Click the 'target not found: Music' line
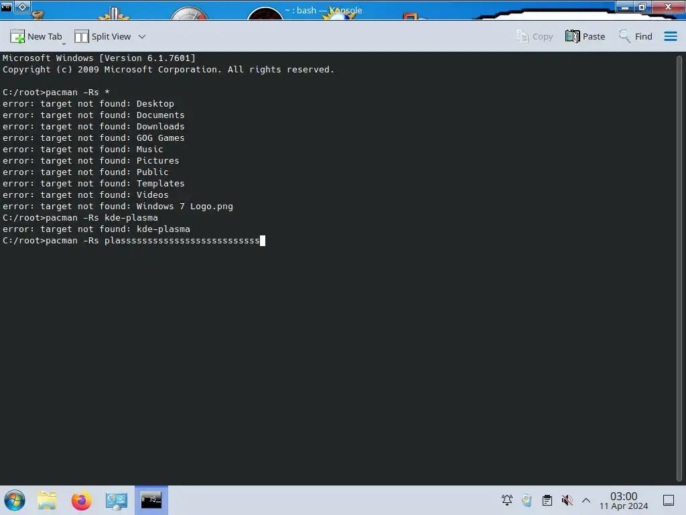The height and width of the screenshot is (515, 686). pos(82,150)
